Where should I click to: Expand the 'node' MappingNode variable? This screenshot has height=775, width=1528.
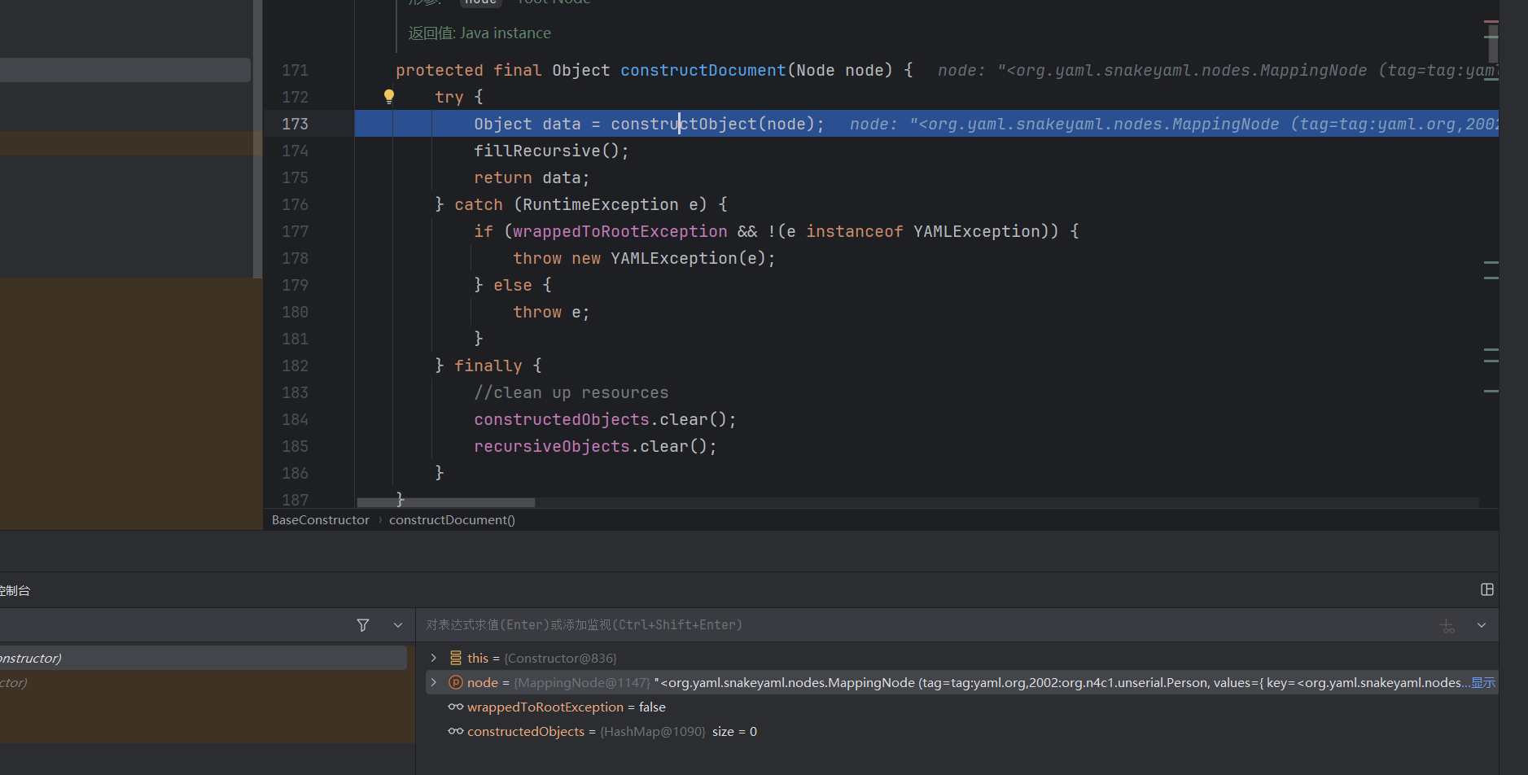coord(434,682)
